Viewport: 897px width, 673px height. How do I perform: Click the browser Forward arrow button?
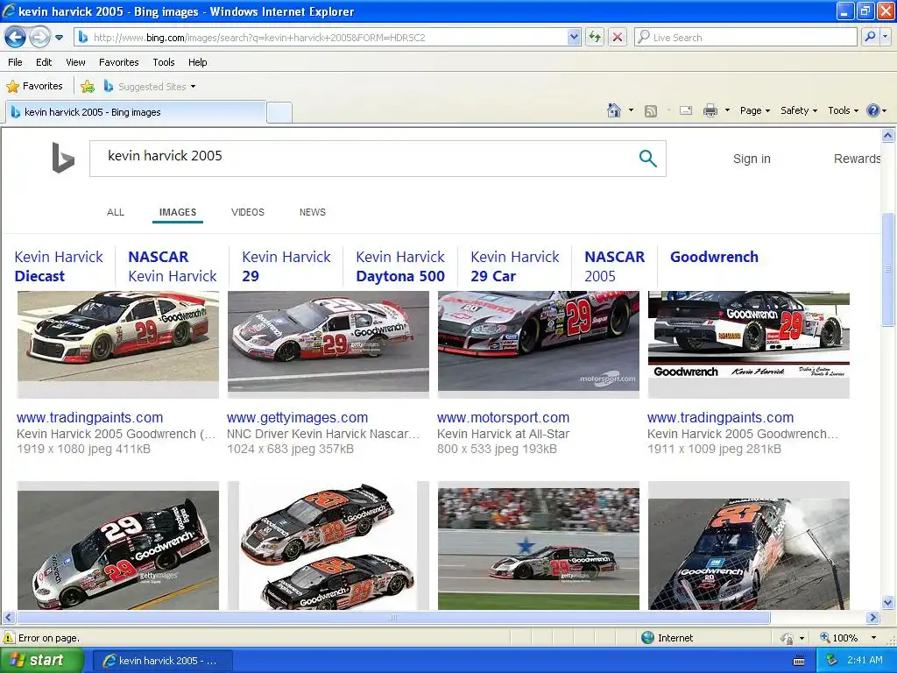coord(39,38)
